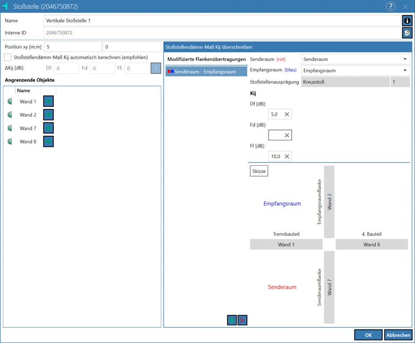The width and height of the screenshot is (415, 343).
Task: Click the Wand 8 block in sketch
Action: pos(371,244)
